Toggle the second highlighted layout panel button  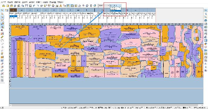point(72,6)
